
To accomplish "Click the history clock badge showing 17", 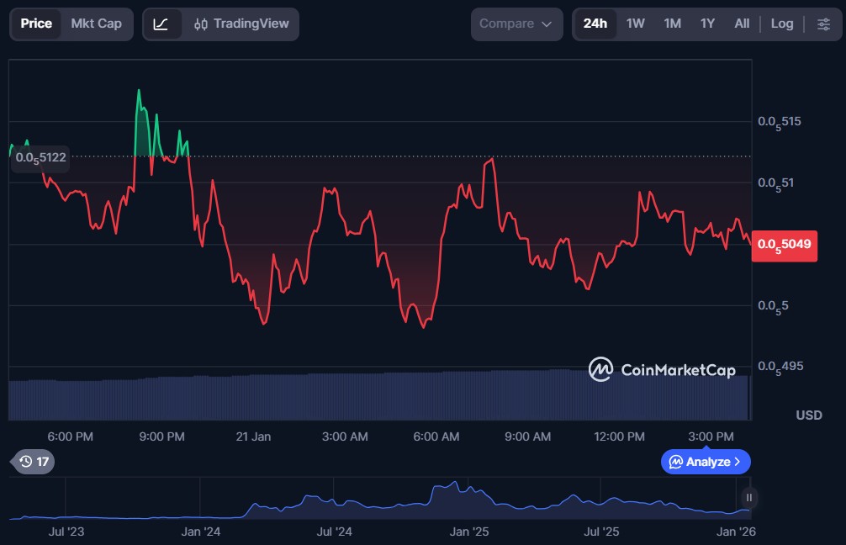I will (x=34, y=462).
